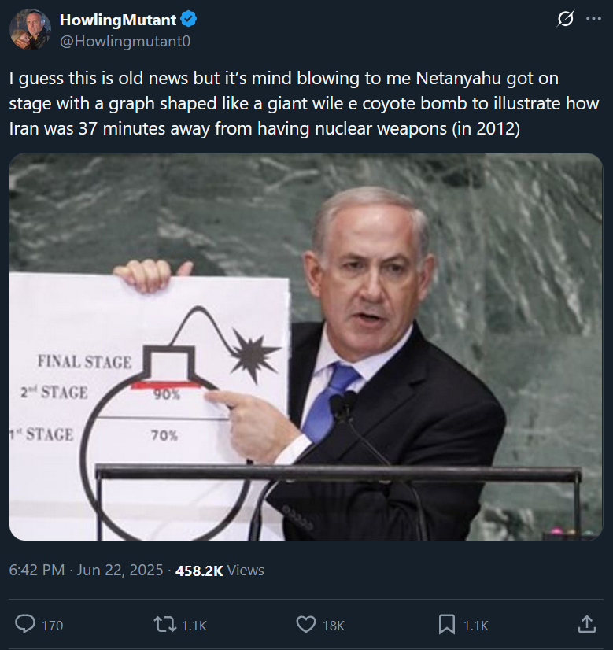Open the three-dot more options menu
This screenshot has height=650, width=613.
point(593,19)
